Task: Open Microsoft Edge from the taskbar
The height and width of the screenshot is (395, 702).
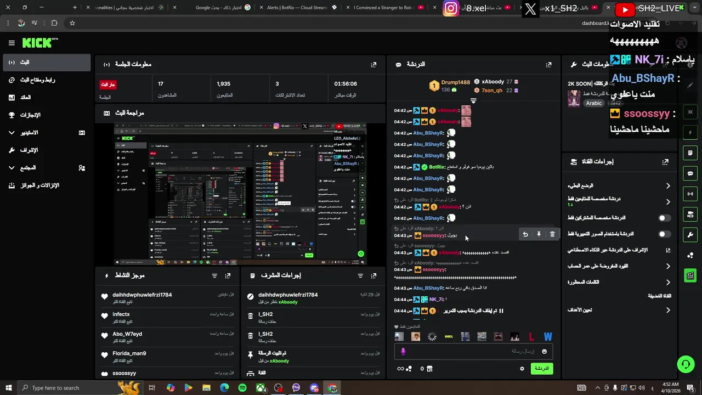Action: point(224,388)
